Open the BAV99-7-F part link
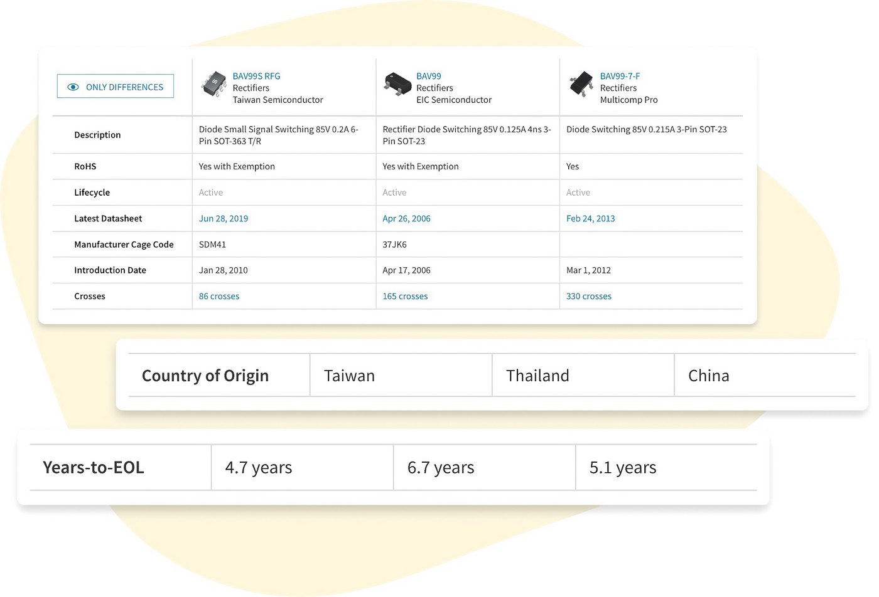The image size is (879, 597). point(620,76)
